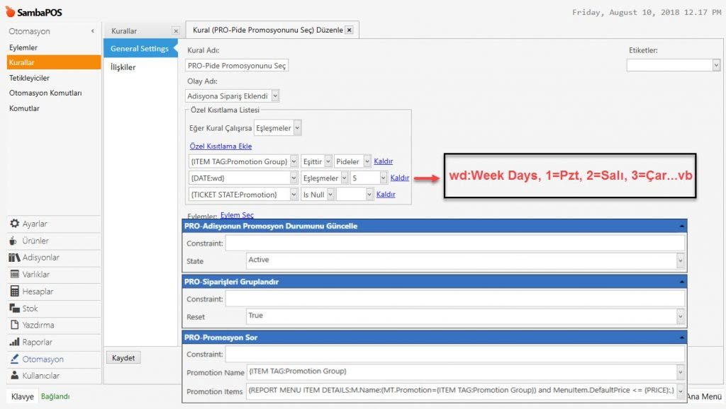Click Constraint field under PRO-Siparişleri Gruplandır

454,299
